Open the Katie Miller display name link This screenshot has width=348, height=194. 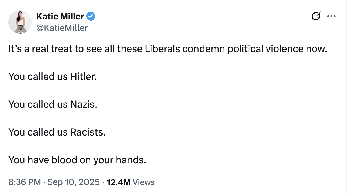click(60, 17)
